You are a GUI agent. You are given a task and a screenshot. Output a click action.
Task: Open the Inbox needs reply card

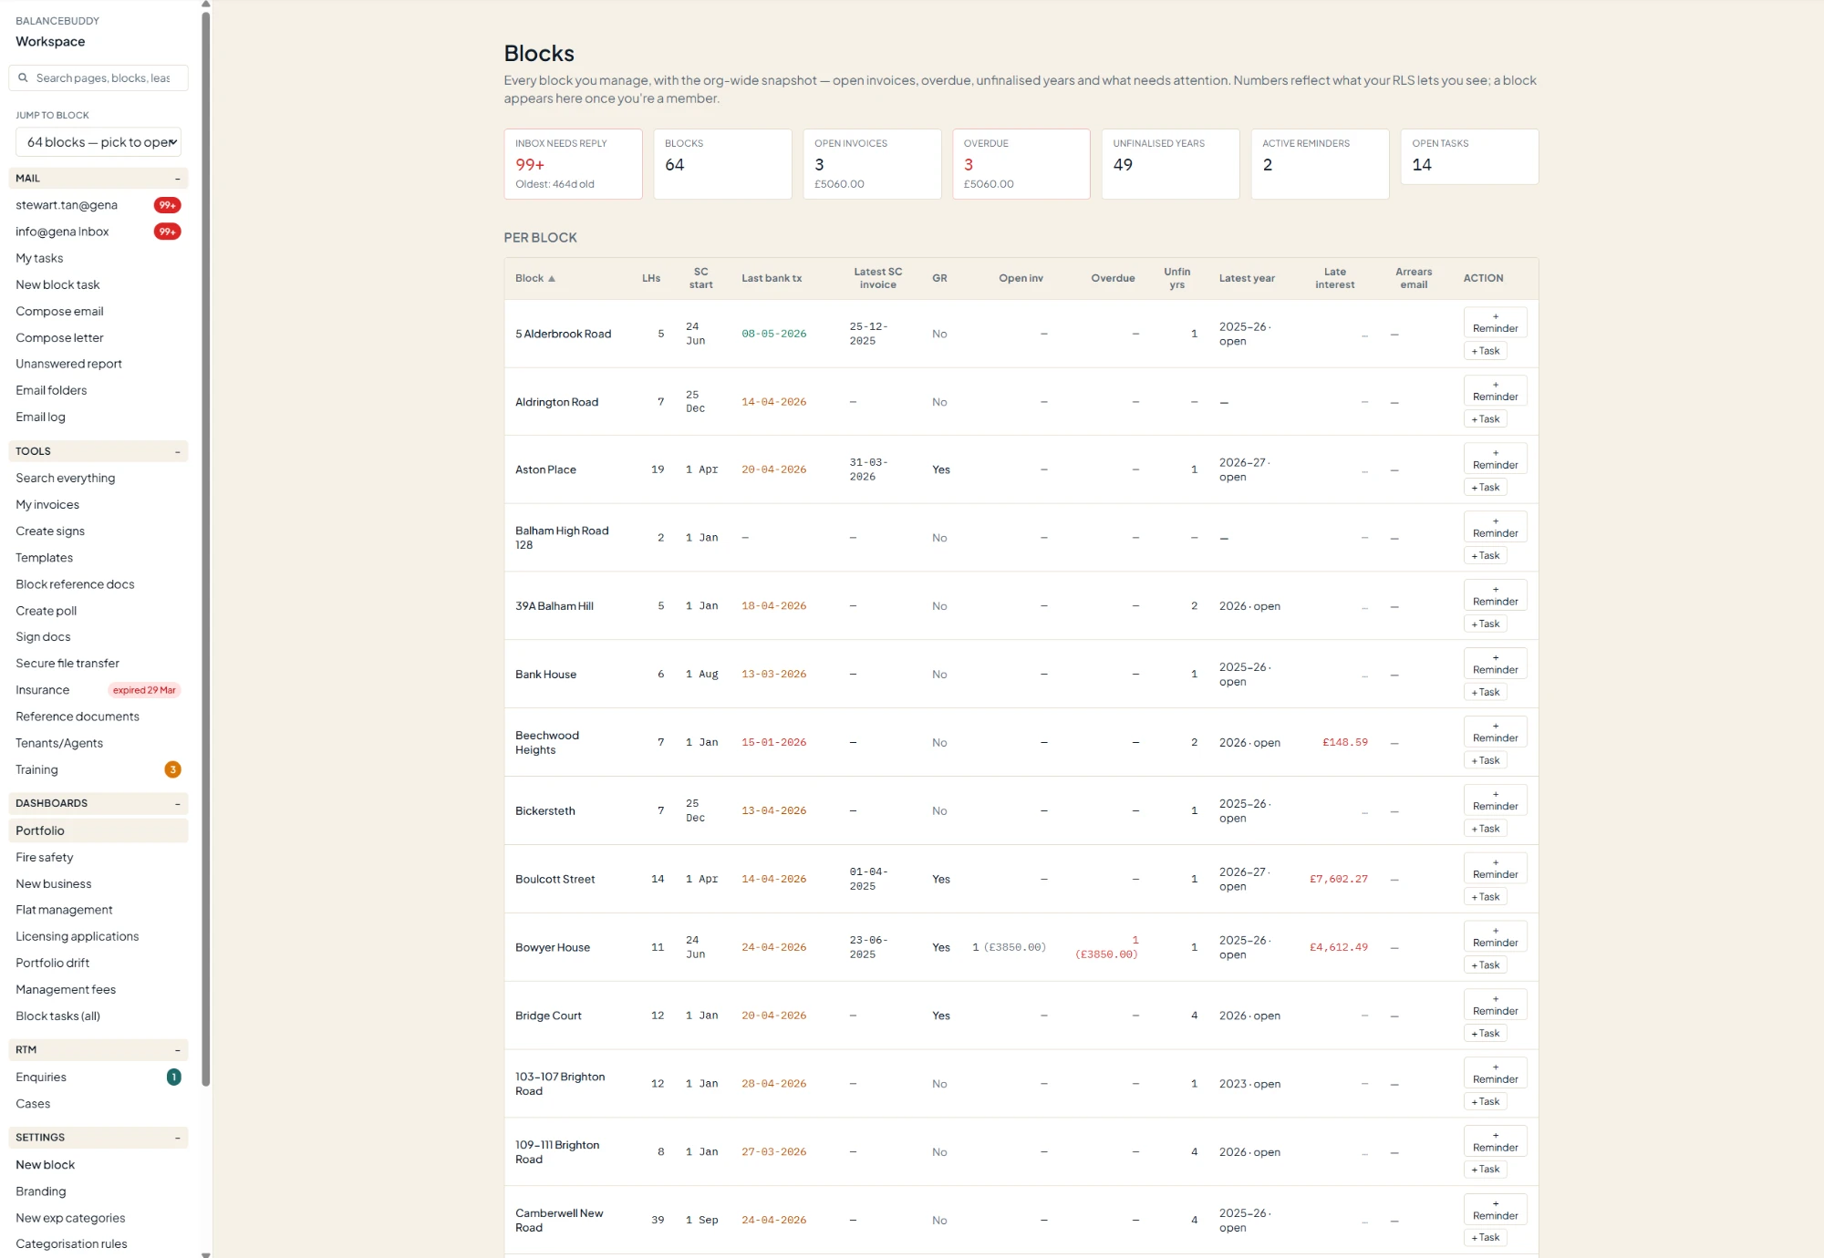[x=573, y=164]
